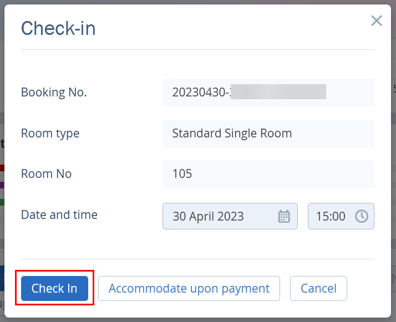Click the "Booking No." label
Viewport: 396px width, 322px height.
click(54, 92)
